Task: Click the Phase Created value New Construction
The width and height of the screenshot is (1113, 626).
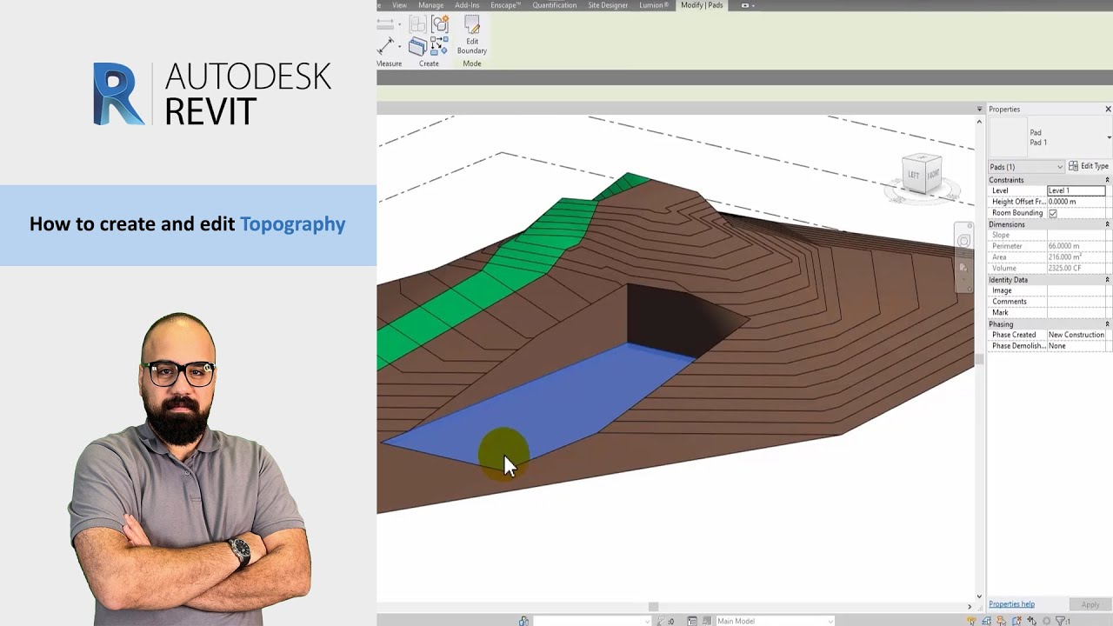Action: tap(1076, 335)
